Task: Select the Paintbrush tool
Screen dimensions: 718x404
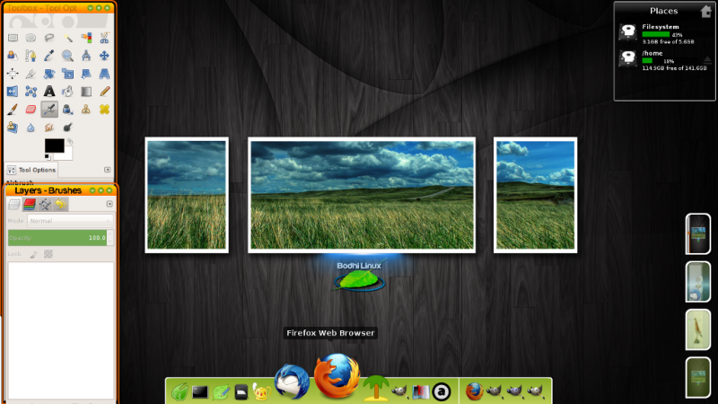Action: click(13, 110)
